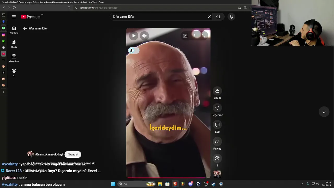This screenshot has height=188, width=334.
Task: Go to Ana Sayfa home
Action: (14, 30)
